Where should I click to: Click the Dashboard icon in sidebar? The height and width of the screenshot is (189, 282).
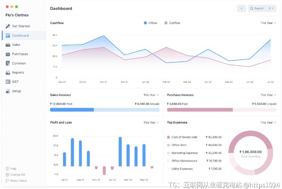tap(8, 36)
